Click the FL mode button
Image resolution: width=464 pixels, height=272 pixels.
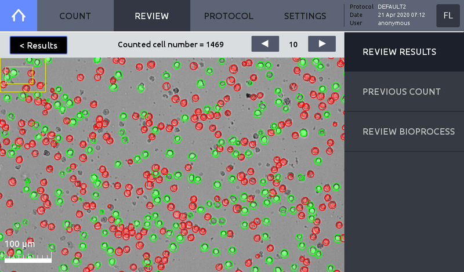point(448,16)
